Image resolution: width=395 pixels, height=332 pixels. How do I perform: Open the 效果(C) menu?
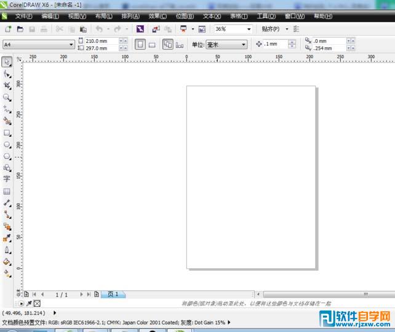[x=158, y=17]
